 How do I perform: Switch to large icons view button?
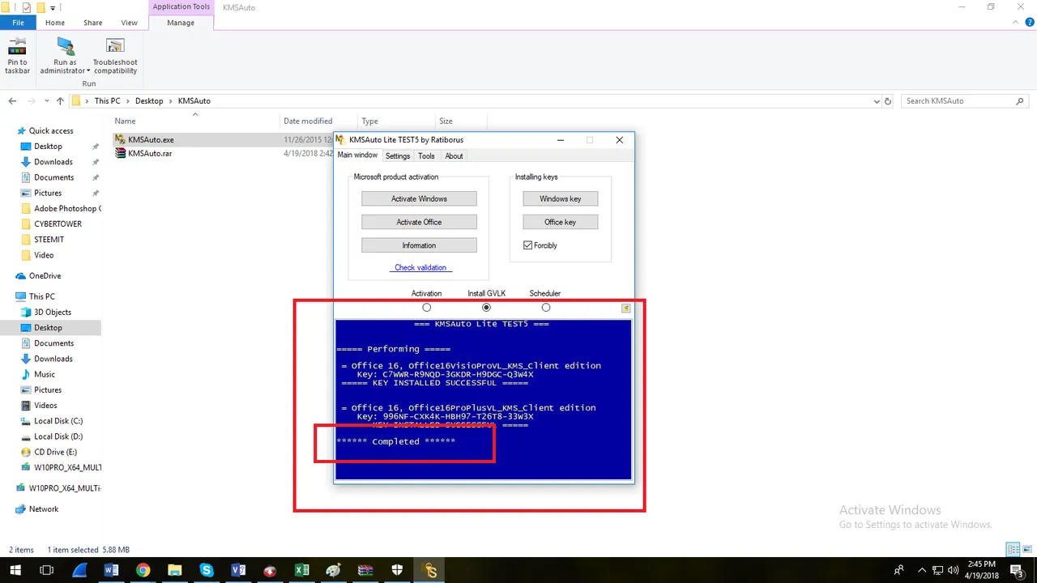tap(1026, 549)
